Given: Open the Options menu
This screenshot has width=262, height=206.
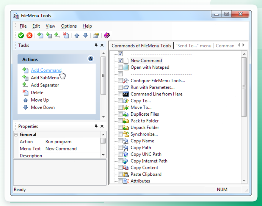Looking at the screenshot, I should (x=69, y=26).
